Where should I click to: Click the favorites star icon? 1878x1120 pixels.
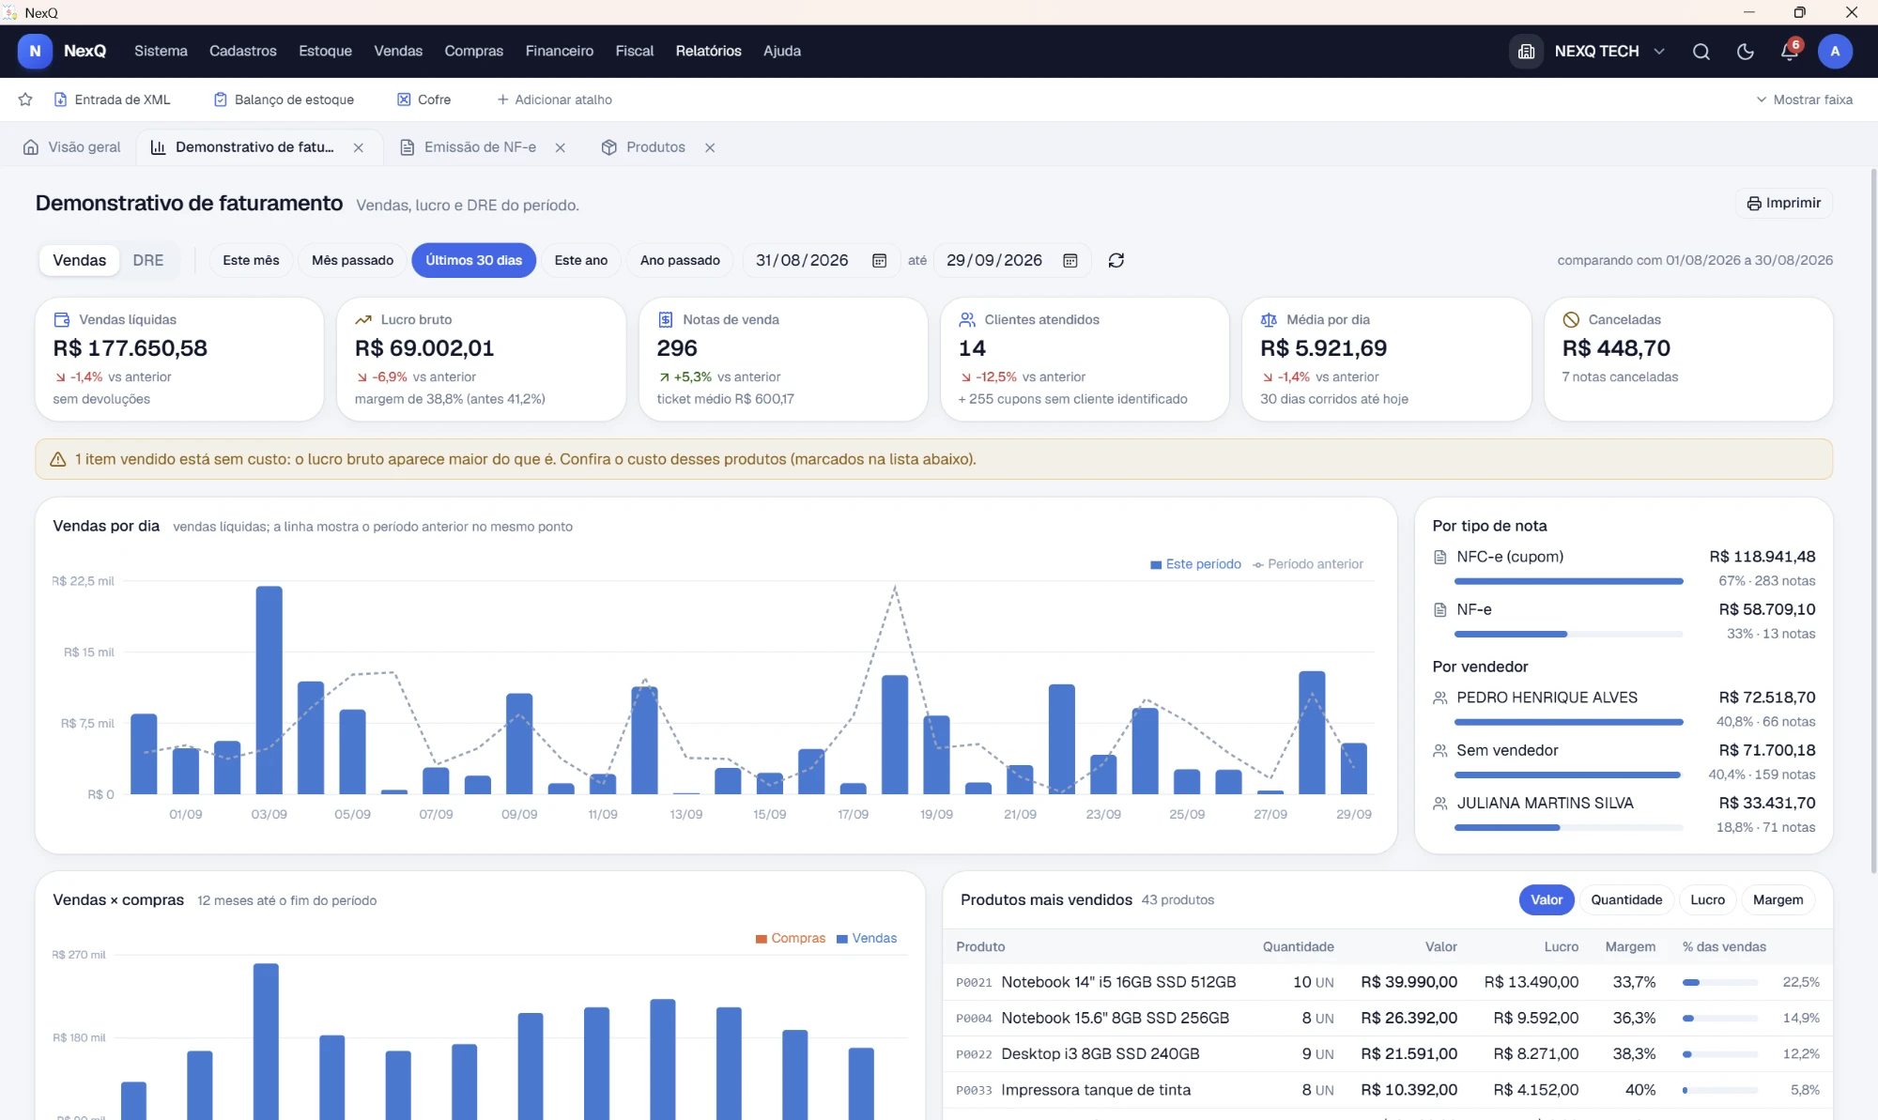[25, 100]
